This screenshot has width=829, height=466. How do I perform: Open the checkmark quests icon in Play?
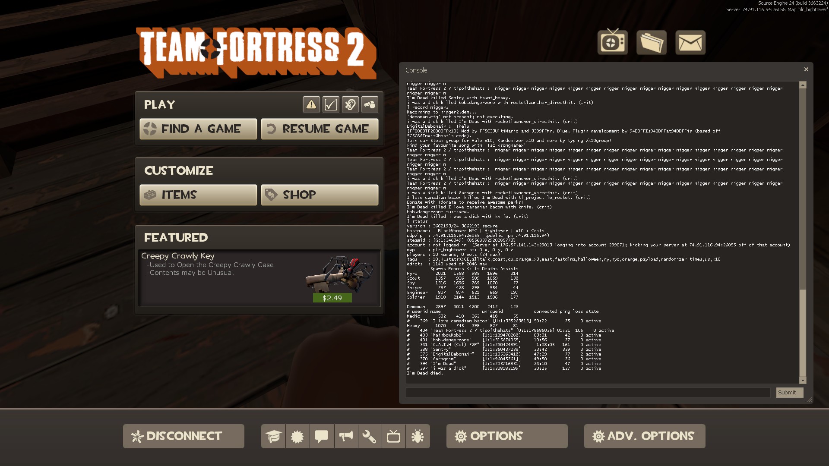click(x=331, y=104)
